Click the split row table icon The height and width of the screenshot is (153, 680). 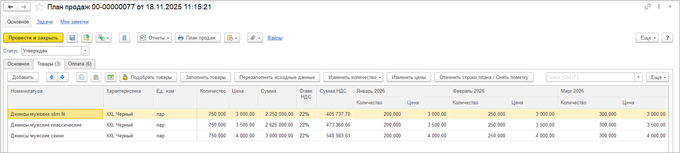click(x=111, y=77)
